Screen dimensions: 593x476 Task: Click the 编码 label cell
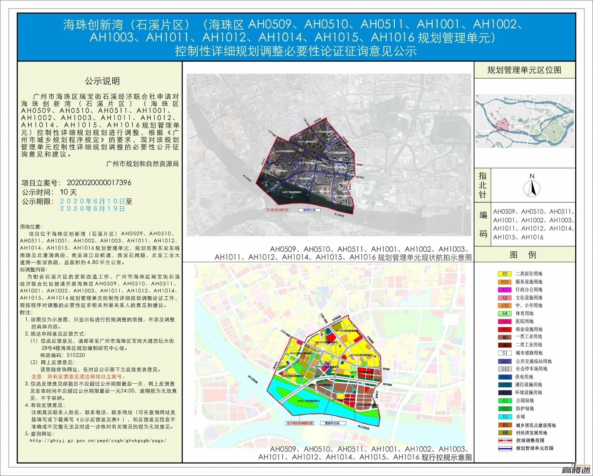(483, 224)
